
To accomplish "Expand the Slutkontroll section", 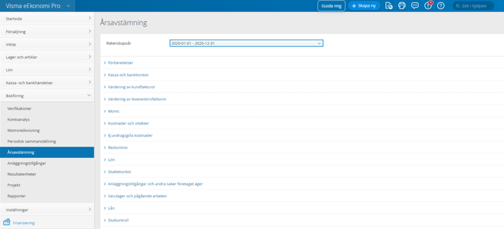I will 118,220.
